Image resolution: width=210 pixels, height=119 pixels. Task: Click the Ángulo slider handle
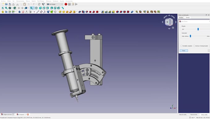pyautogui.click(x=198, y=29)
